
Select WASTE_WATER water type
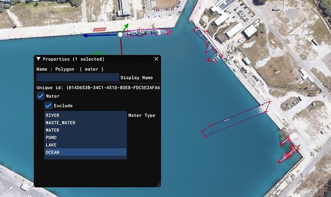pos(85,123)
